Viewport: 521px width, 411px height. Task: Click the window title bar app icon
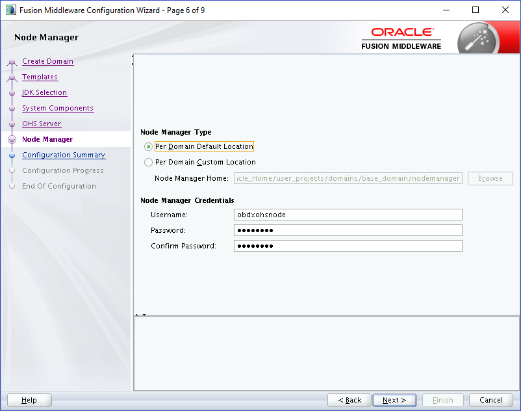click(10, 10)
